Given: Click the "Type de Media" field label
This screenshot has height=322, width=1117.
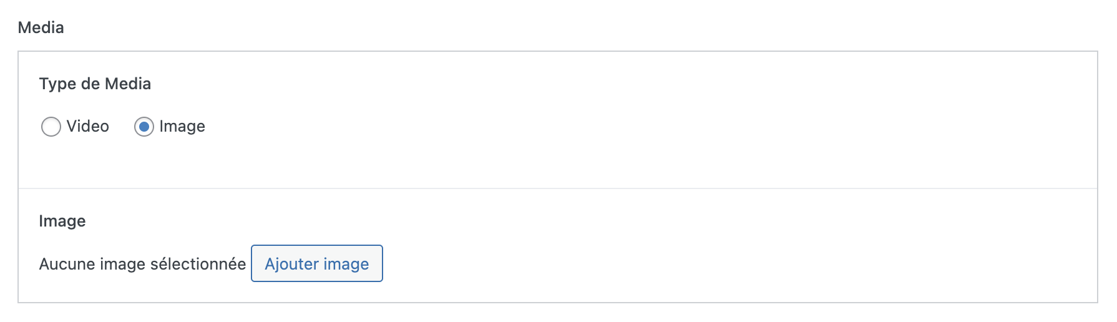Looking at the screenshot, I should coord(95,84).
